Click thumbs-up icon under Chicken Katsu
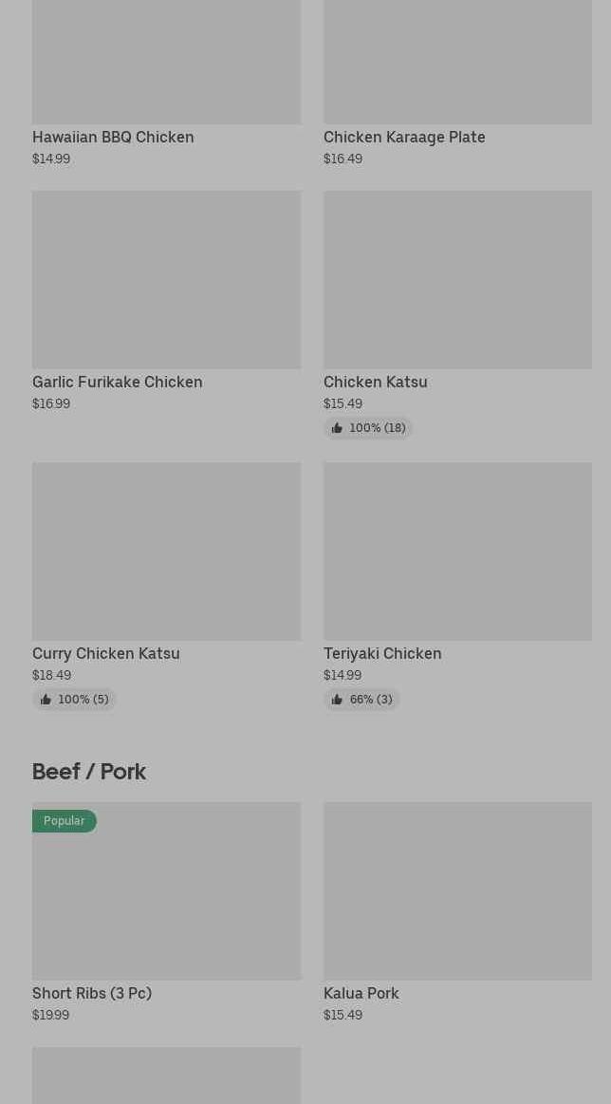611x1104 pixels. pyautogui.click(x=337, y=428)
